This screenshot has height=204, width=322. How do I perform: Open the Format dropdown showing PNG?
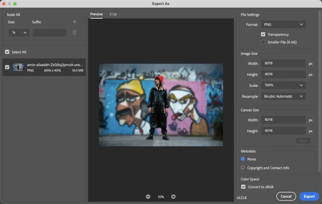pyautogui.click(x=283, y=25)
